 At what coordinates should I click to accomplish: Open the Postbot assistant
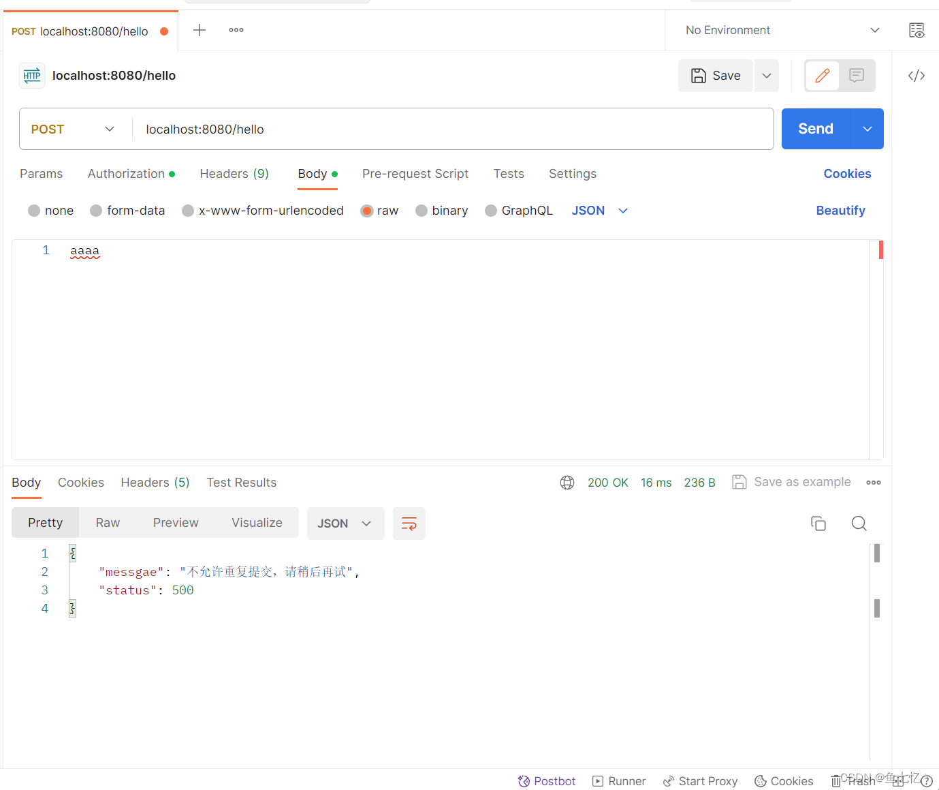pyautogui.click(x=546, y=781)
